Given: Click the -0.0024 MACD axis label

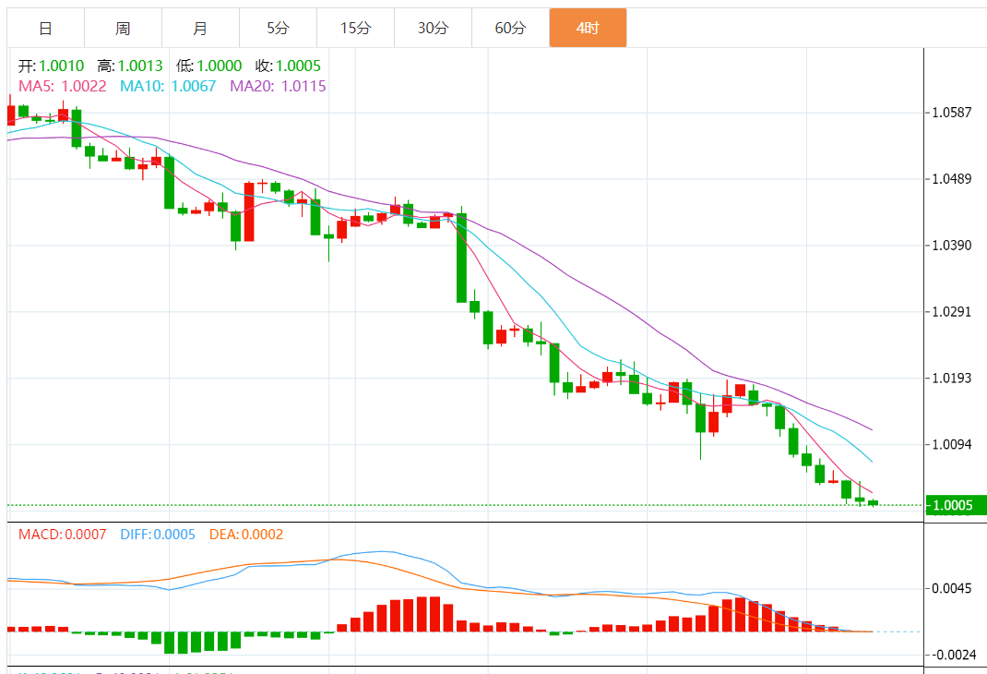Looking at the screenshot, I should [954, 656].
